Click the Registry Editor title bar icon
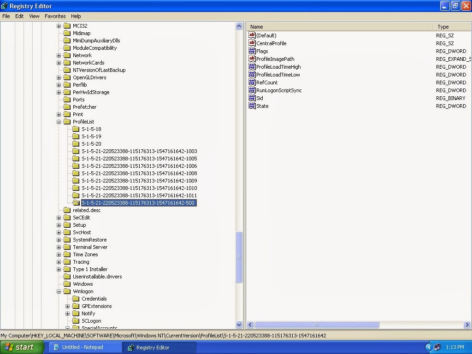472x354 pixels. pos(5,6)
